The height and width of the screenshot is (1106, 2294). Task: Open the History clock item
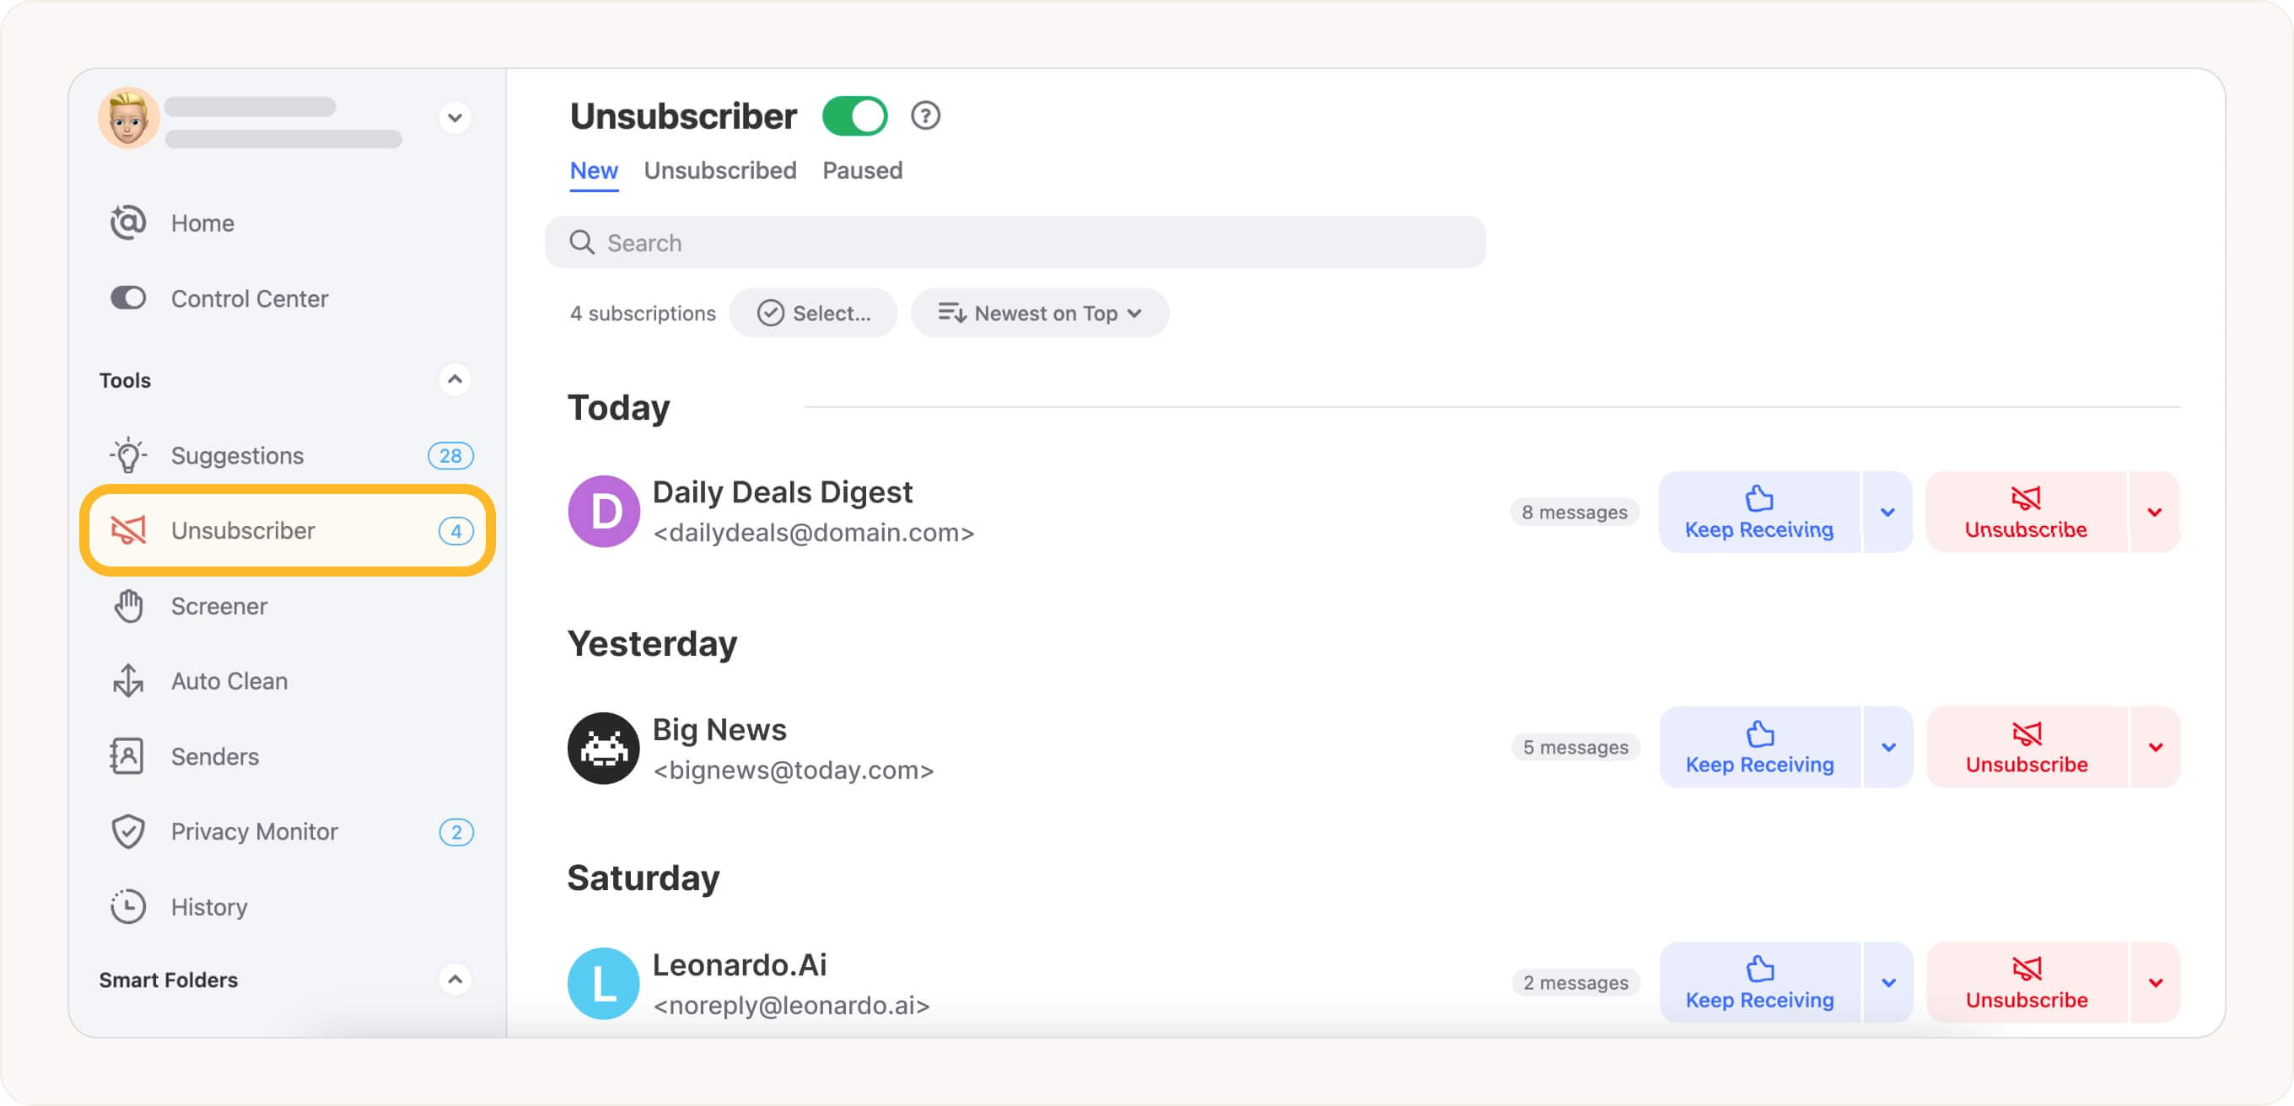pyautogui.click(x=287, y=907)
